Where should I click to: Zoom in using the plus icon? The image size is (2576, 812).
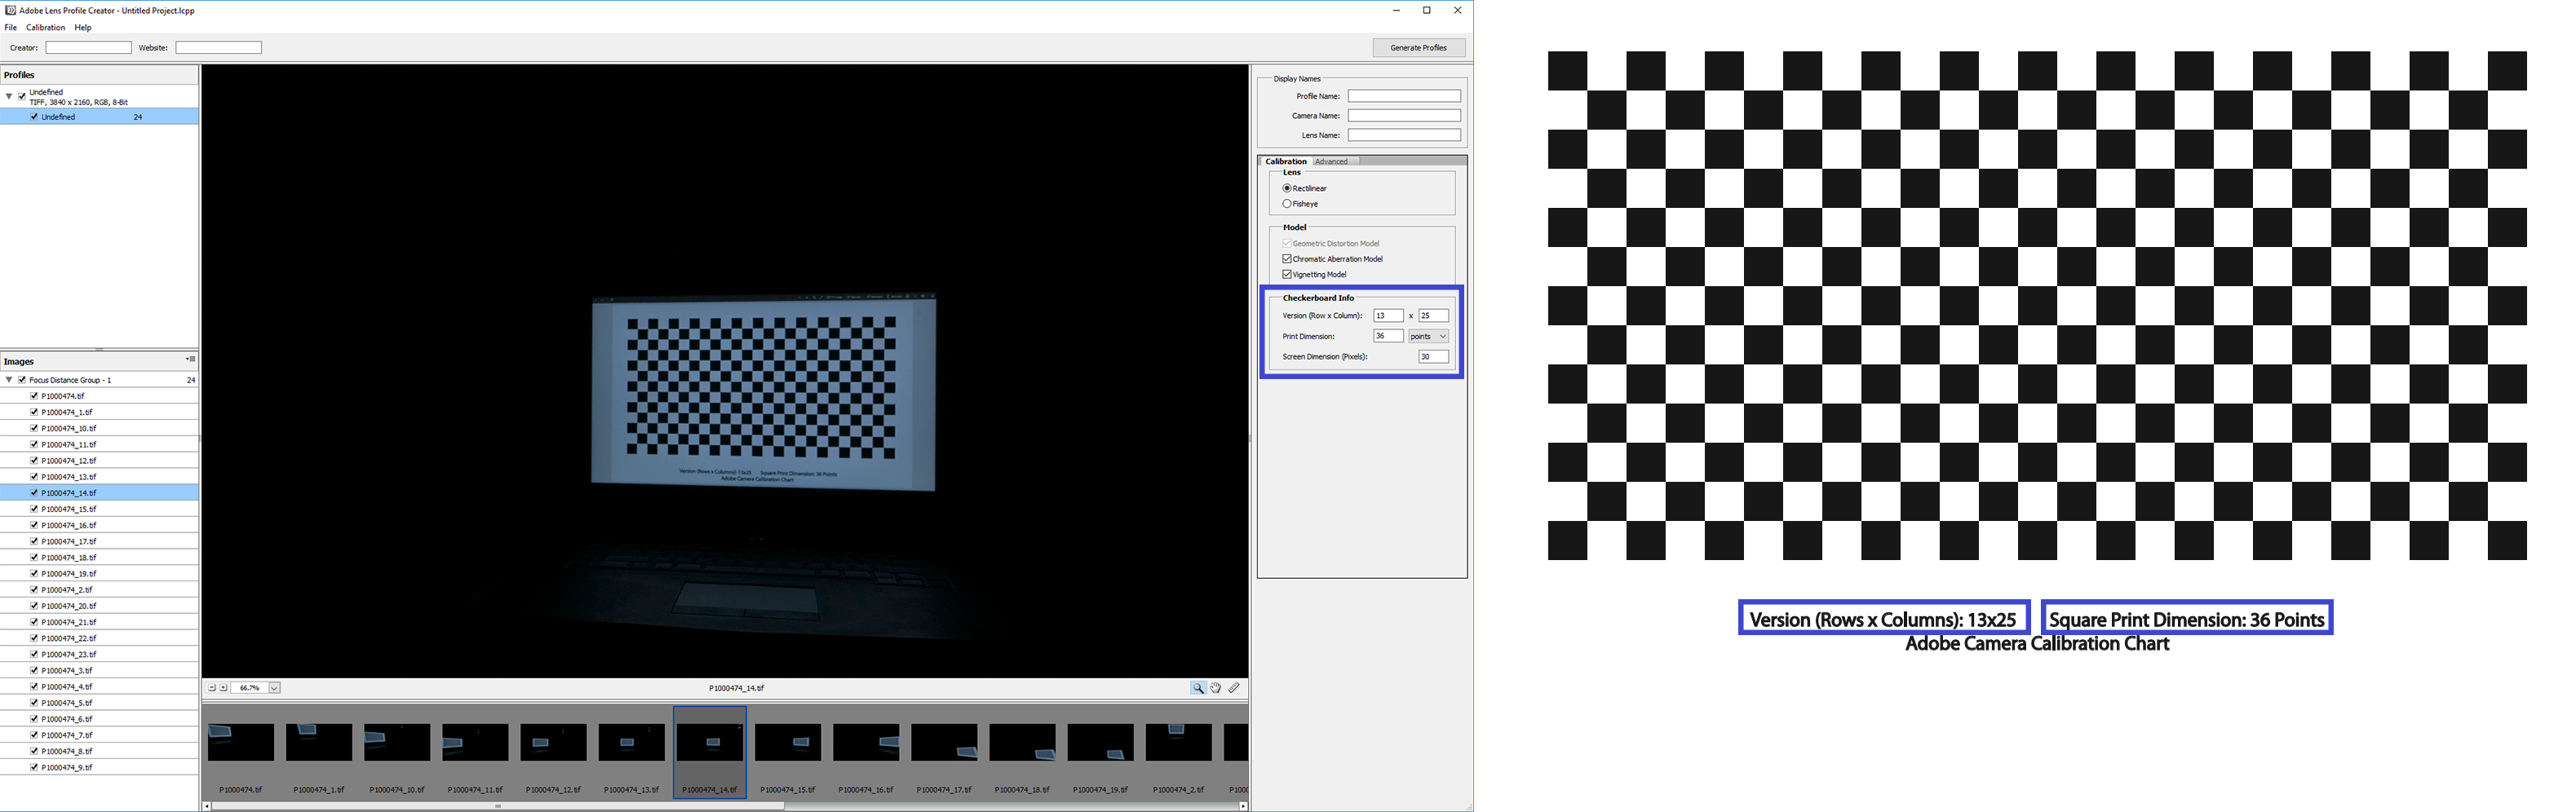click(224, 688)
